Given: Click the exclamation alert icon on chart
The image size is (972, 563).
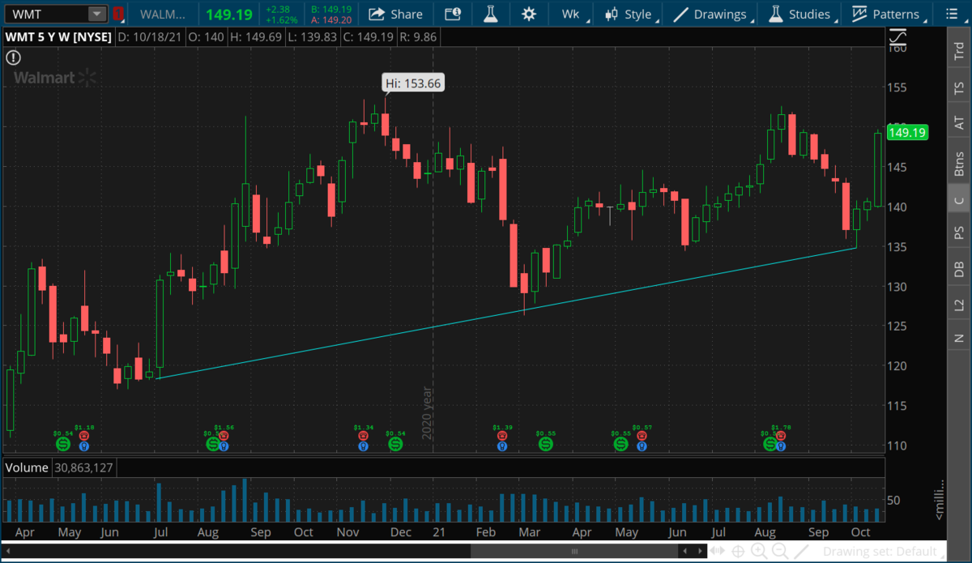Looking at the screenshot, I should tap(13, 58).
